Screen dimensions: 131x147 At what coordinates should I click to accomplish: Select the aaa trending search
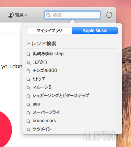pos(36,104)
